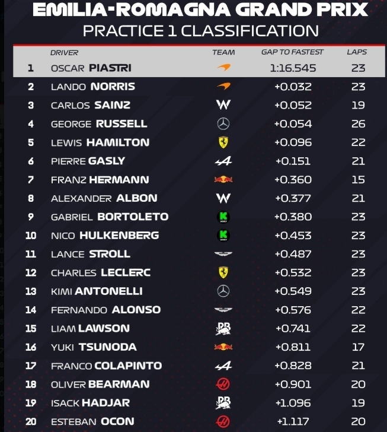Click the LAPS column header
The image size is (387, 432).
pos(357,53)
